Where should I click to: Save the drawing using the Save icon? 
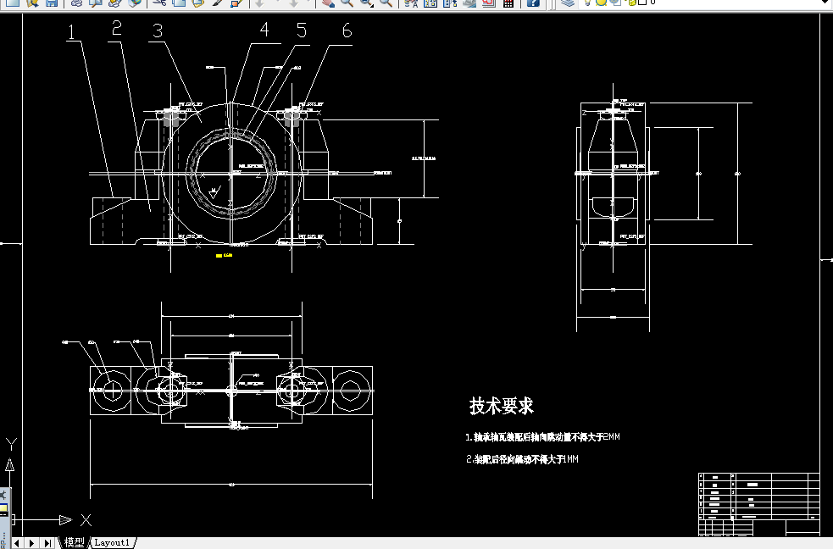pyautogui.click(x=52, y=6)
